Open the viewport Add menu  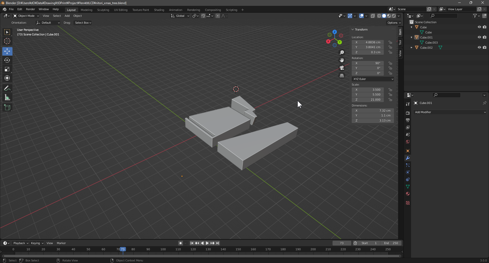pos(67,16)
